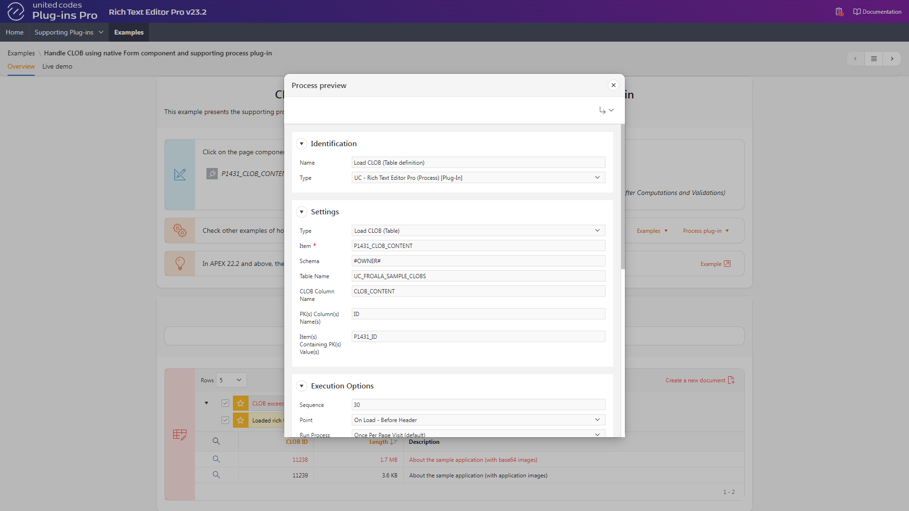909x511 pixels.
Task: Go to next example arrow
Action: 892,59
